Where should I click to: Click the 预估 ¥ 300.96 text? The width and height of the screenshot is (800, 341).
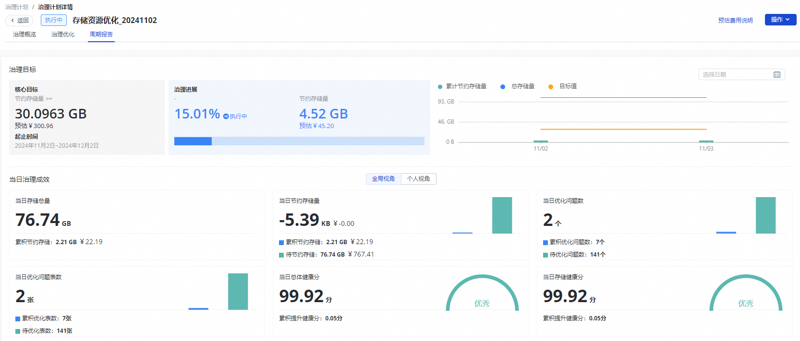[x=34, y=126]
